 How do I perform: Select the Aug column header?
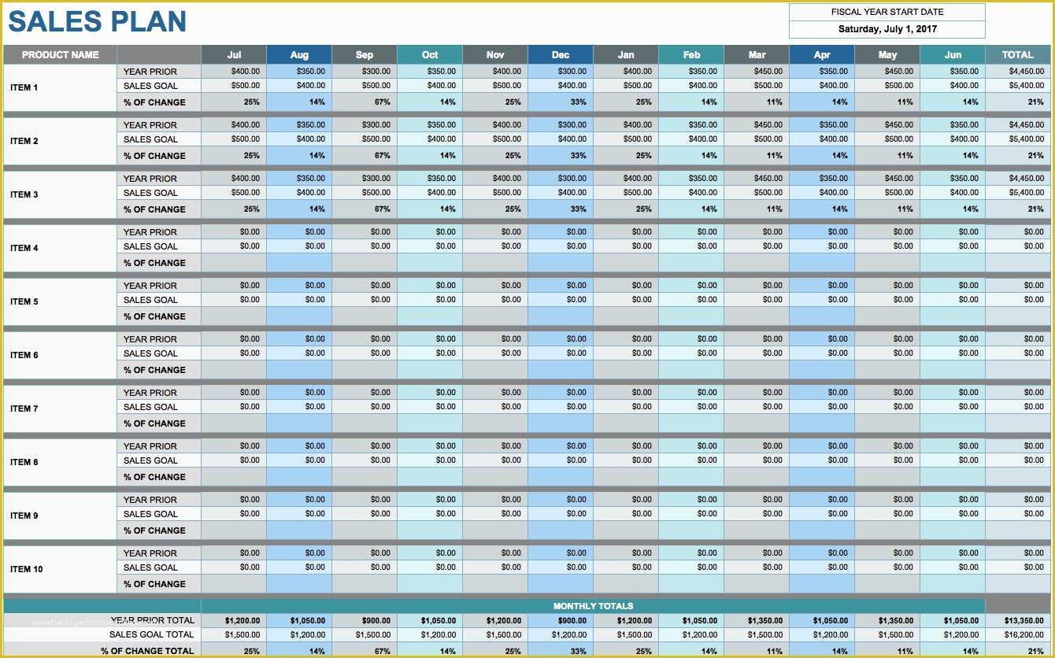click(x=299, y=55)
